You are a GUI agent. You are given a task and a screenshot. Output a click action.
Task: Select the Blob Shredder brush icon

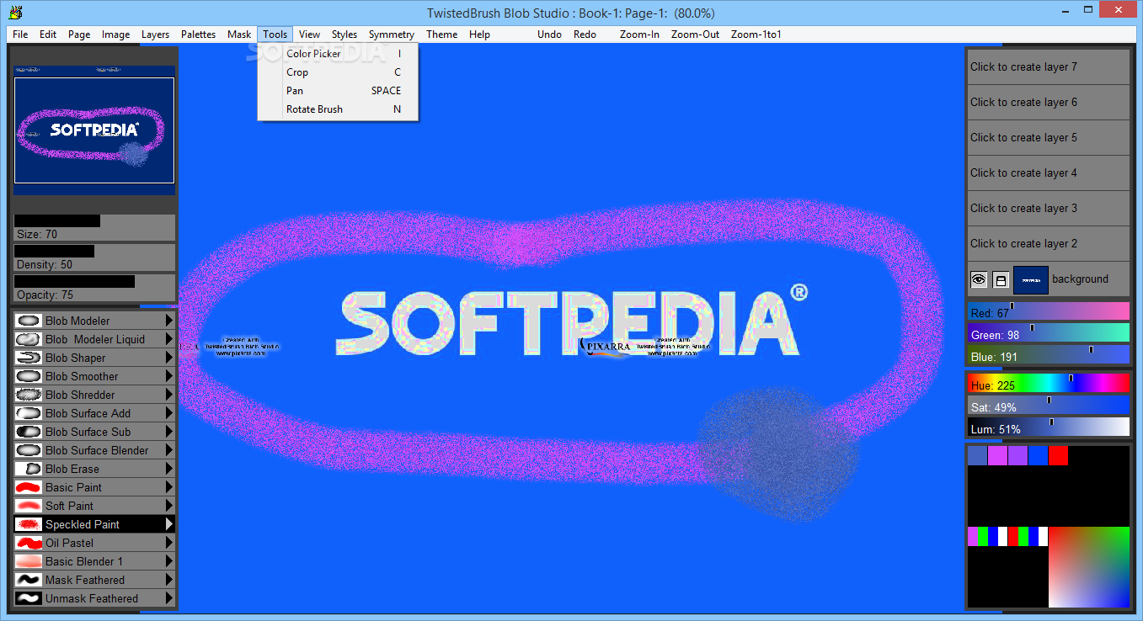pyautogui.click(x=29, y=395)
